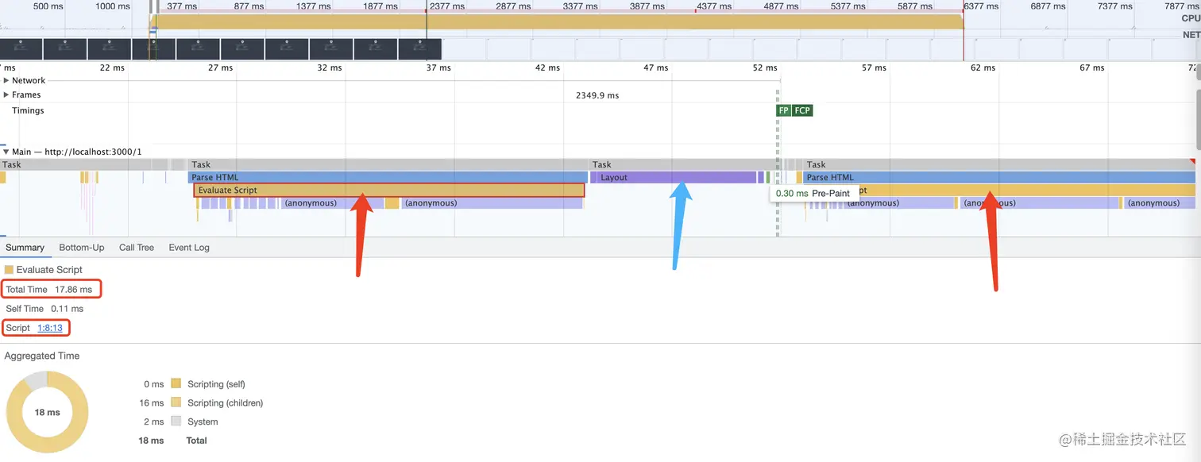Click the System legend square in Aggregated Time

tap(176, 422)
